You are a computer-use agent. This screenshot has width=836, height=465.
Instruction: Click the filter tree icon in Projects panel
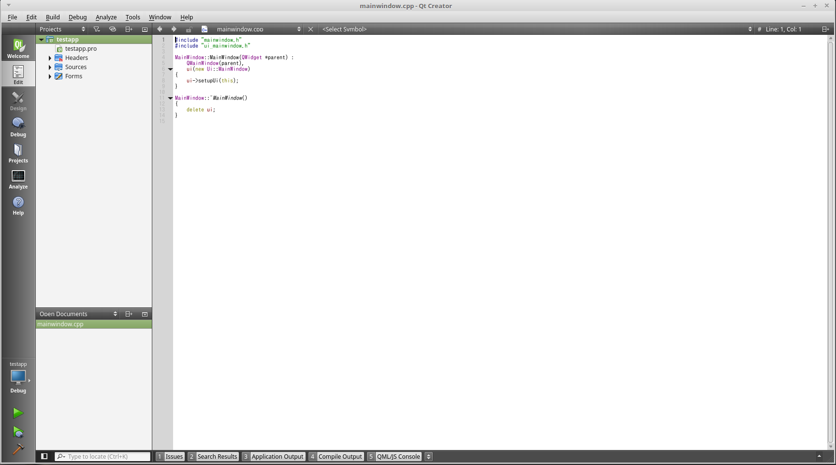pyautogui.click(x=97, y=29)
